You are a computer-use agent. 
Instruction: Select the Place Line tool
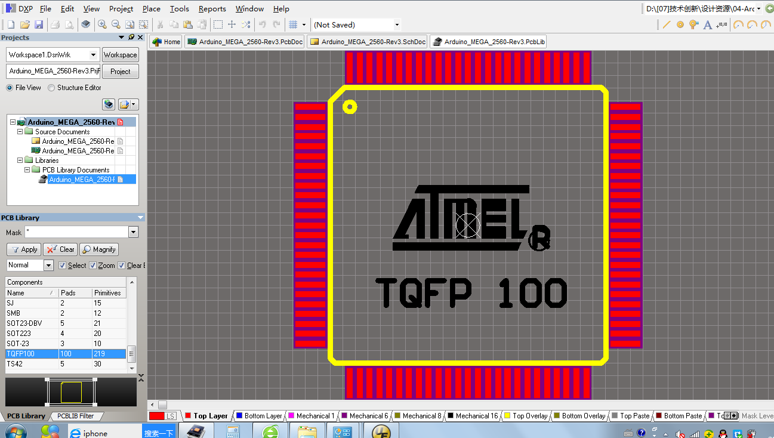pyautogui.click(x=667, y=24)
